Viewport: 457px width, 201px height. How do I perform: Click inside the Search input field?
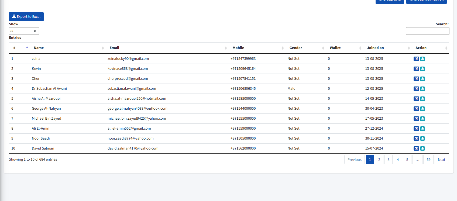point(427,31)
